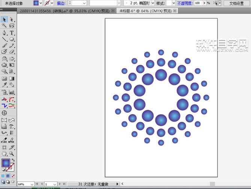Go to the last artboard
Image resolution: width=251 pixels, height=189 pixels.
pos(65,184)
